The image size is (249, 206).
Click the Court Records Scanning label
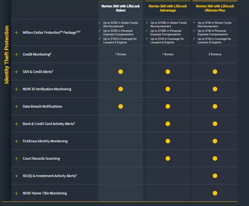[x=41, y=158]
